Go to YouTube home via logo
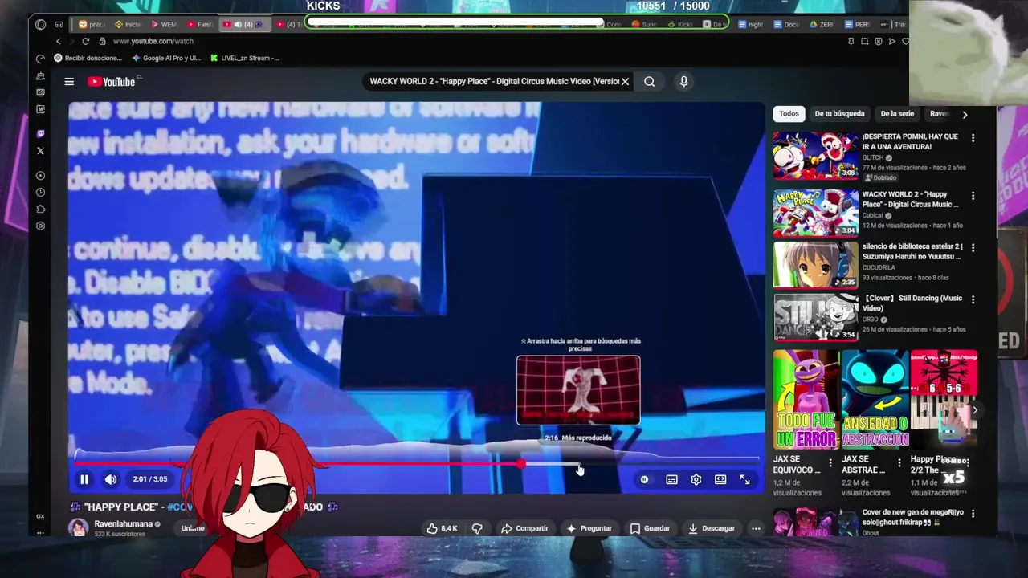This screenshot has width=1028, height=578. 112,81
